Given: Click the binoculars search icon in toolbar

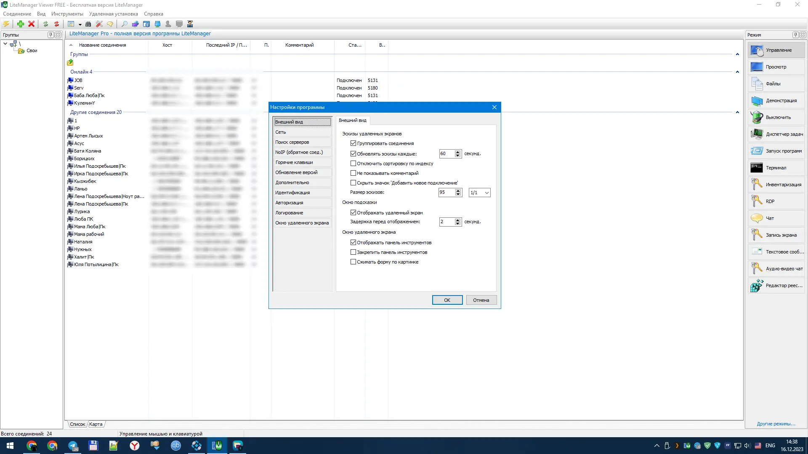Looking at the screenshot, I should click(x=88, y=24).
